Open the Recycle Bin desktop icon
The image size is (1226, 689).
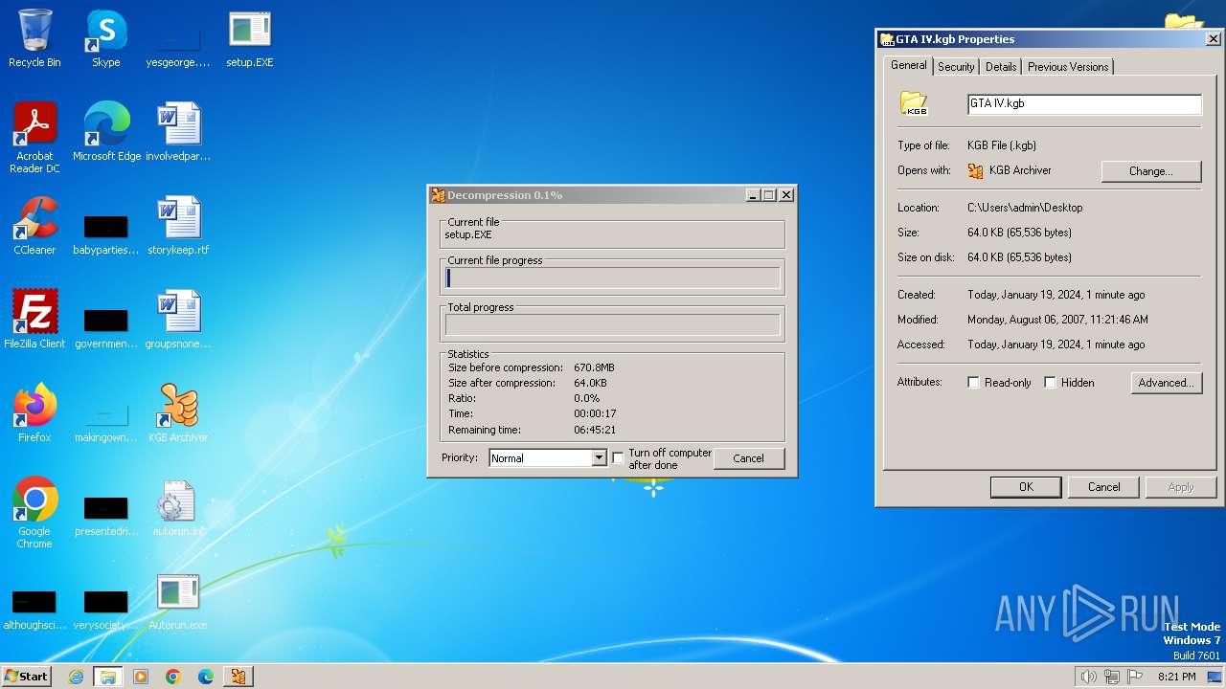click(x=34, y=39)
